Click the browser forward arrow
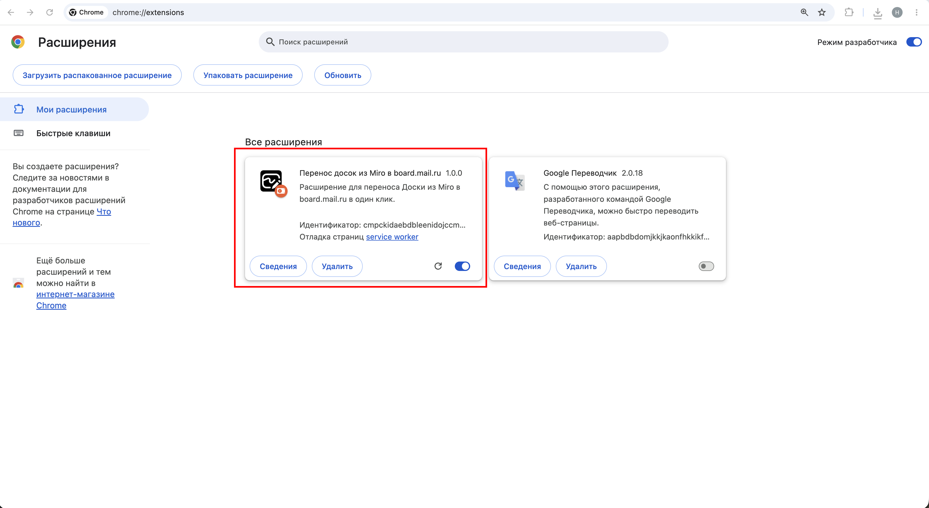Viewport: 929px width, 508px height. tap(30, 13)
